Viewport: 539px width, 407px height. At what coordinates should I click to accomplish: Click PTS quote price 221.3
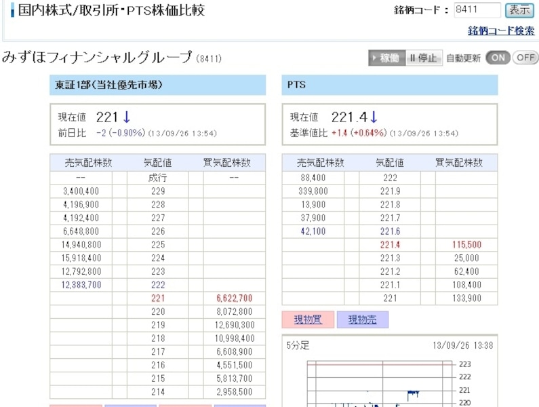[x=390, y=258]
